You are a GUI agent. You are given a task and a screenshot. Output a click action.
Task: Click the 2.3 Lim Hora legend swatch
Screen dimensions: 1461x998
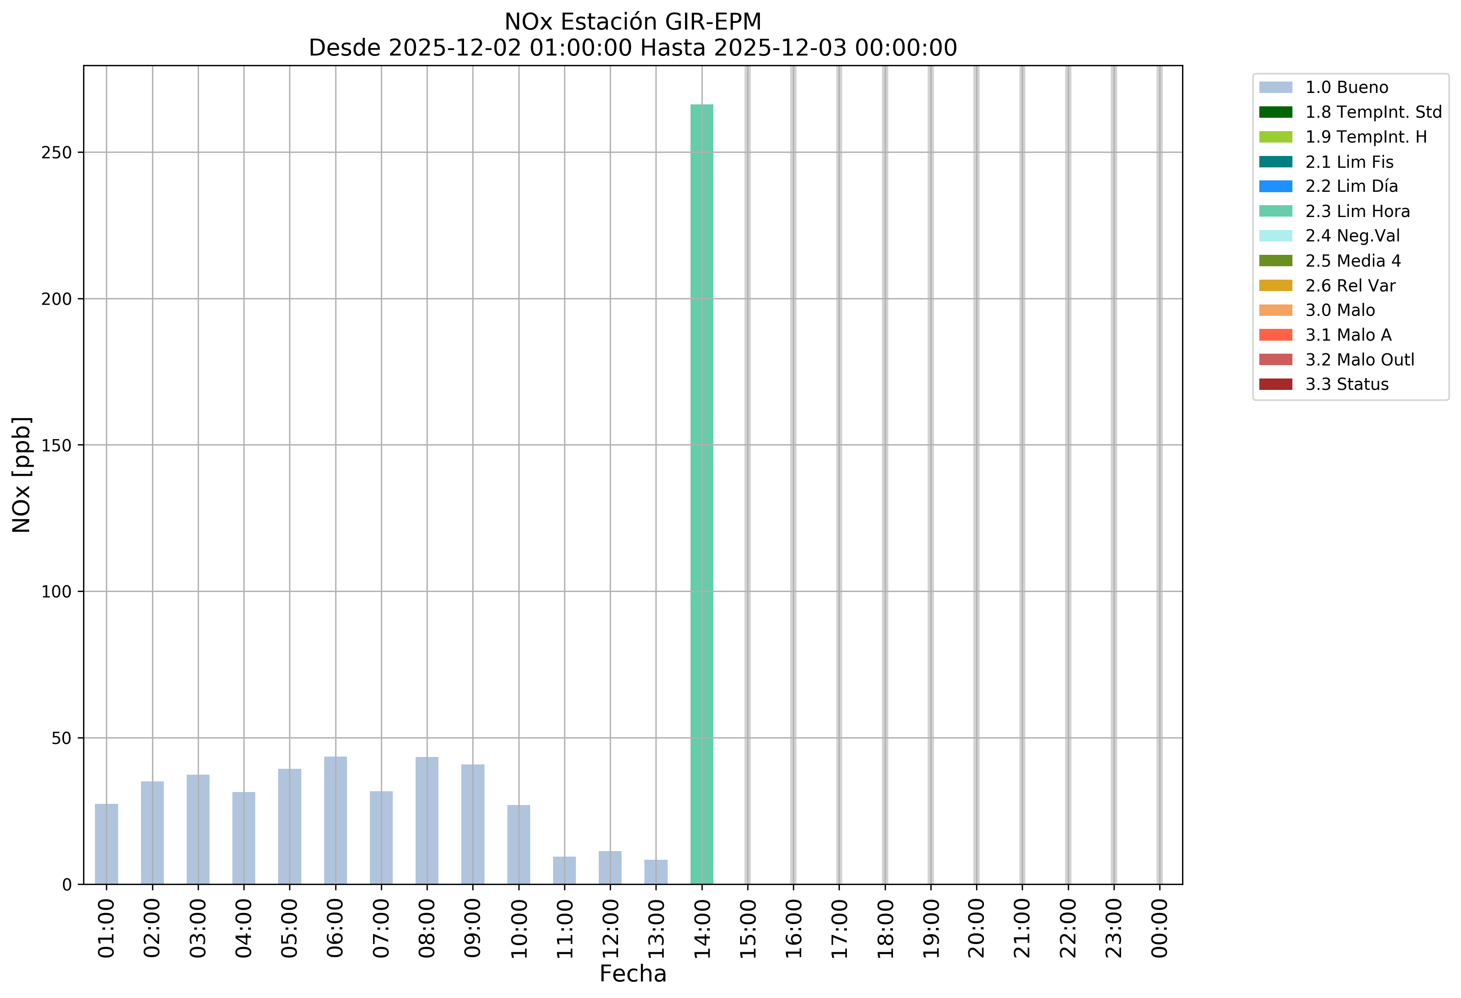tap(1275, 211)
